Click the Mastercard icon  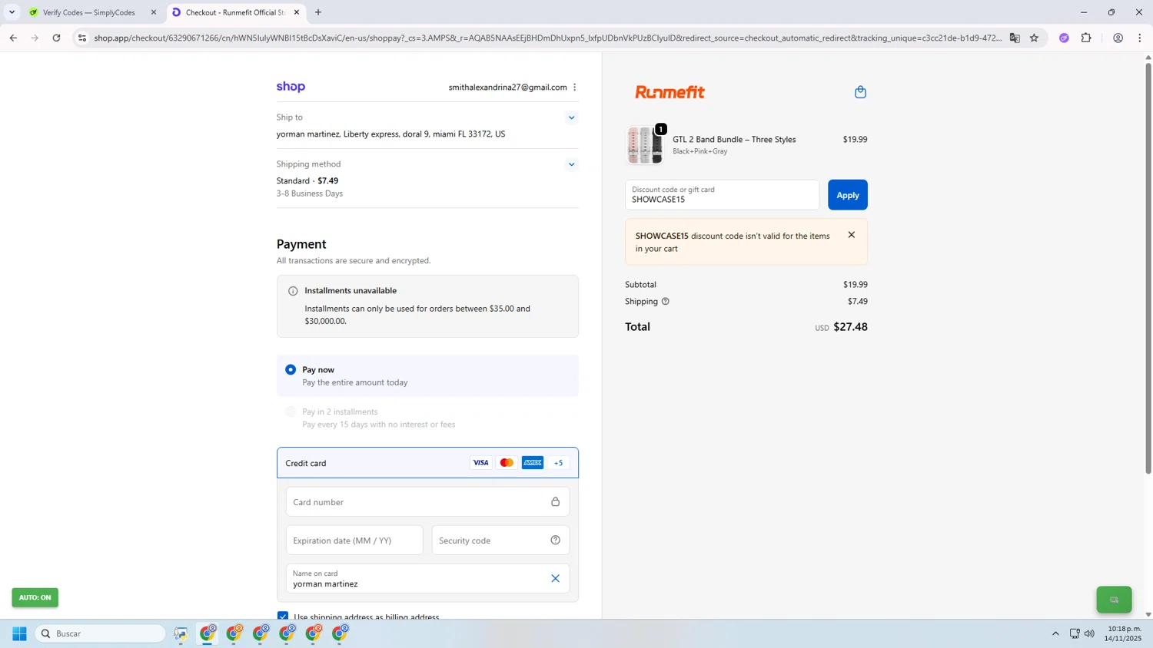(x=507, y=463)
